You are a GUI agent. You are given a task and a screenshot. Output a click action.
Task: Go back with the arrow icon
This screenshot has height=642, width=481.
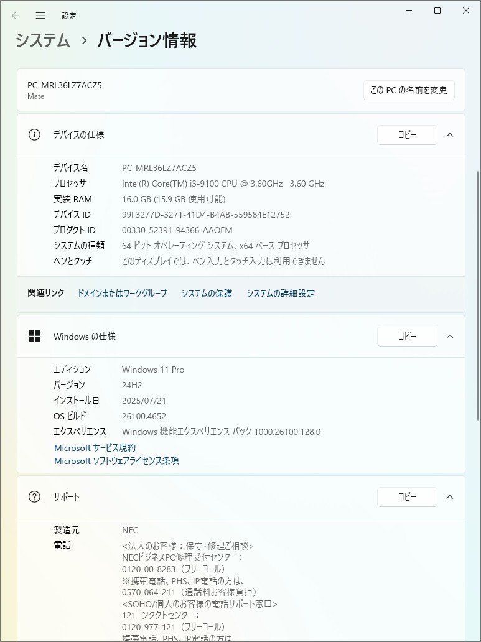pyautogui.click(x=16, y=16)
